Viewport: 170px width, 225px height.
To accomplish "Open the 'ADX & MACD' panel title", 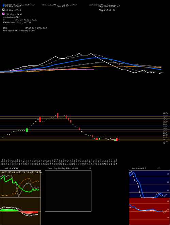I will (10, 168).
